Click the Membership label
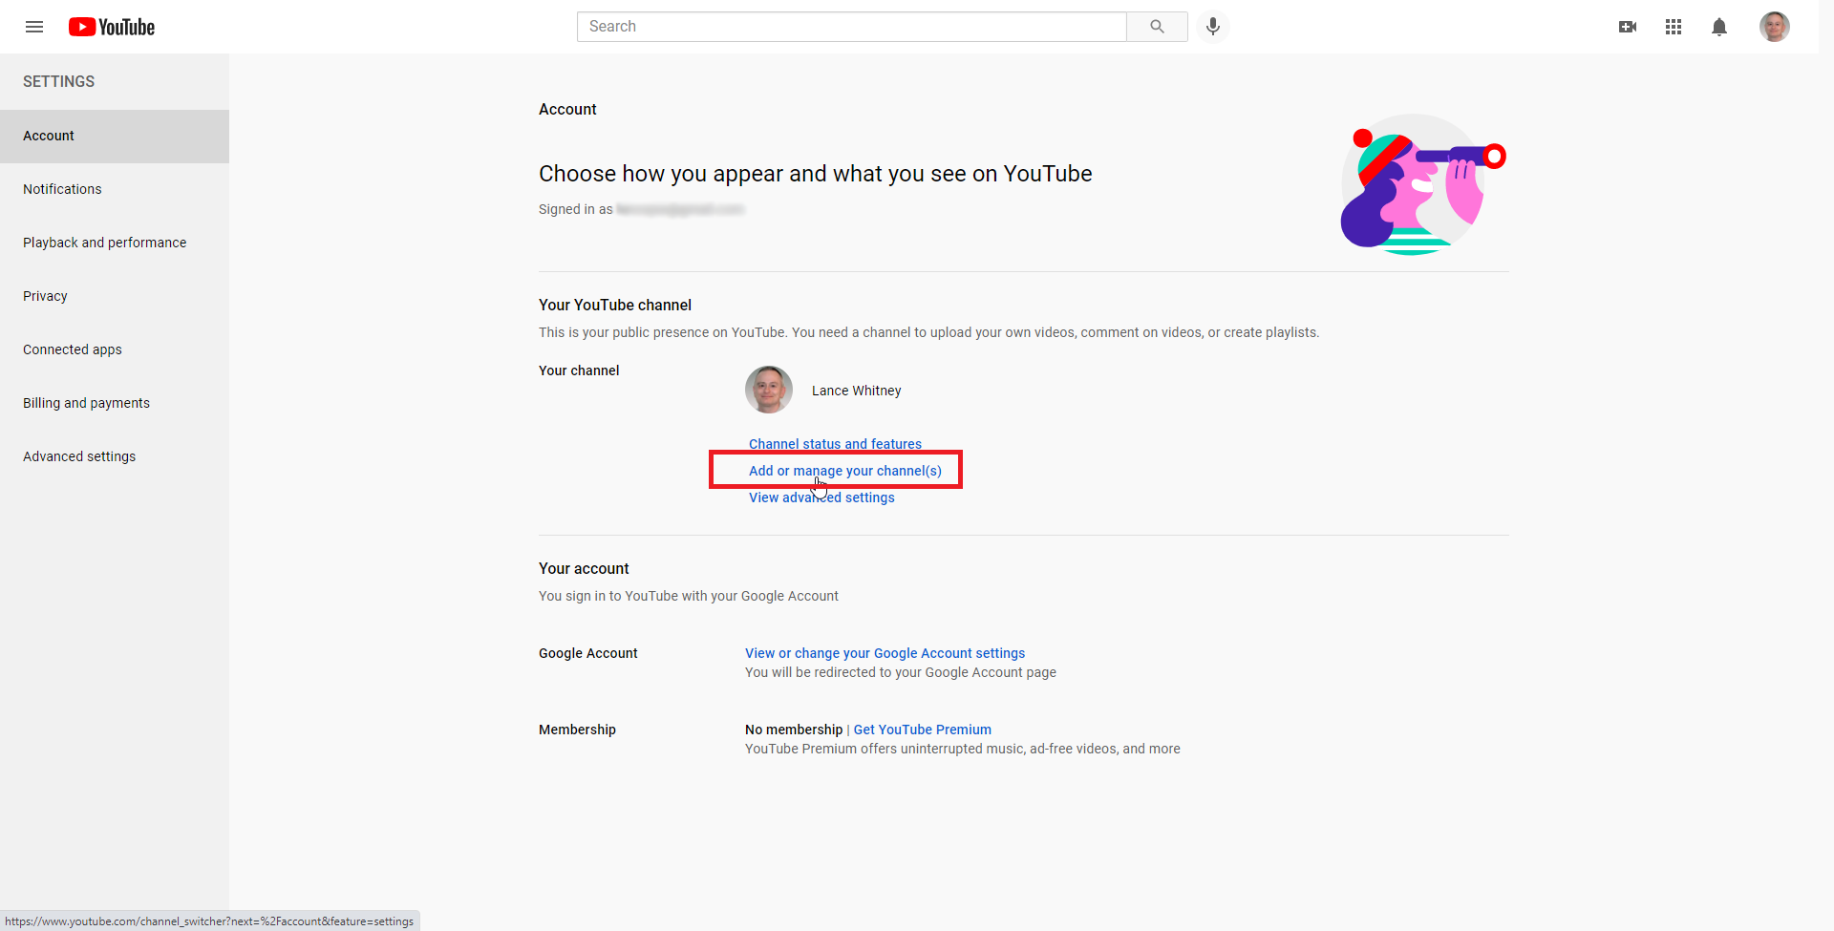 point(577,730)
